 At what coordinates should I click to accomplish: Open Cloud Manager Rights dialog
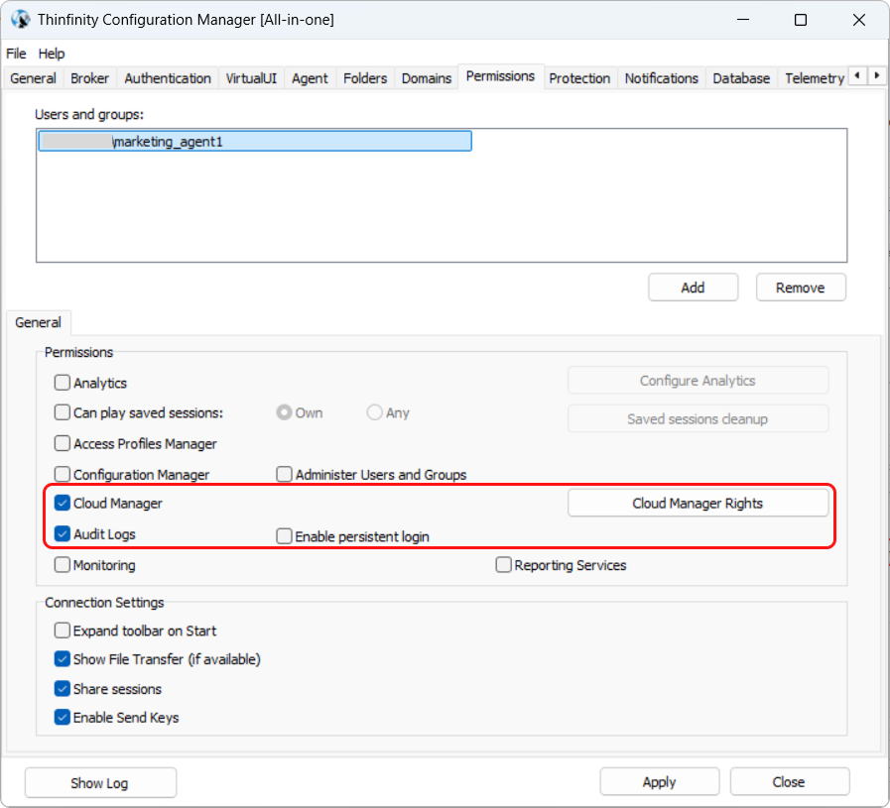[698, 504]
